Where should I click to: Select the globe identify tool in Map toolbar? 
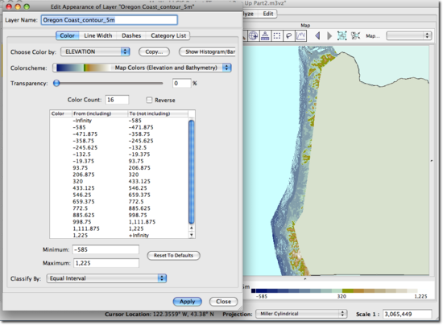click(x=253, y=36)
